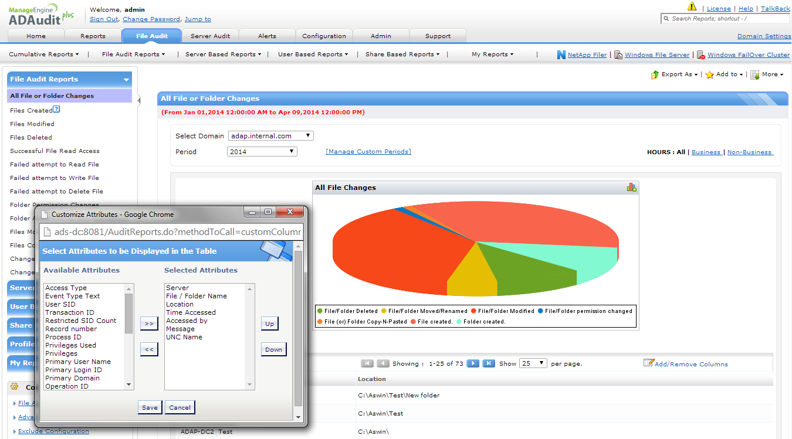The width and height of the screenshot is (792, 439).
Task: Go to last page of results
Action: click(489, 363)
